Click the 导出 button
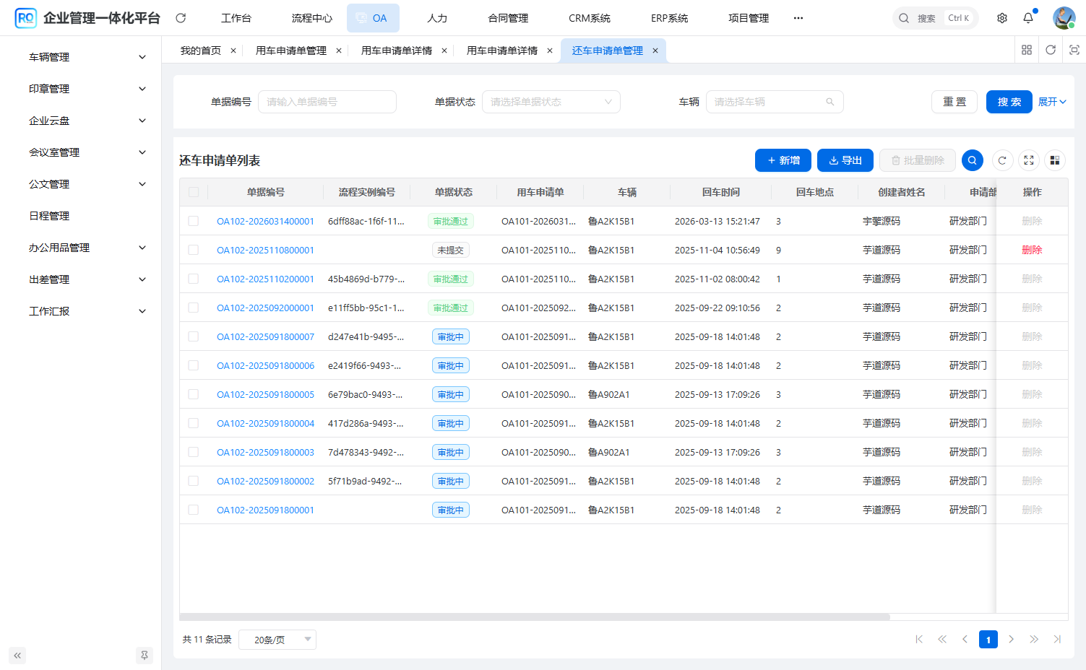This screenshot has height=670, width=1086. click(x=845, y=160)
